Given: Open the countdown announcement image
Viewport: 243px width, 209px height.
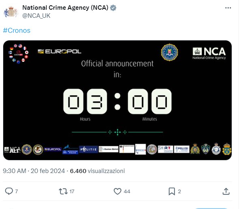Looking at the screenshot, I should pyautogui.click(x=117, y=101).
